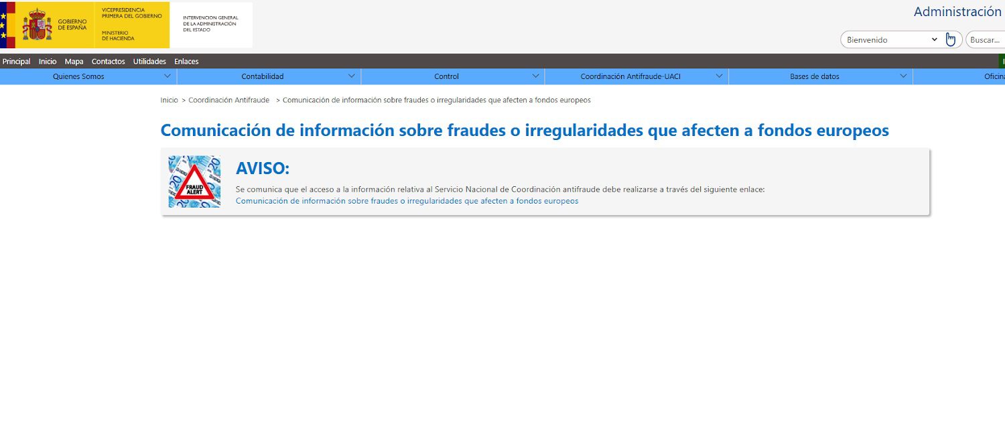Click the Gobierno de España coat of arms logo
1005x444 pixels.
[37, 24]
